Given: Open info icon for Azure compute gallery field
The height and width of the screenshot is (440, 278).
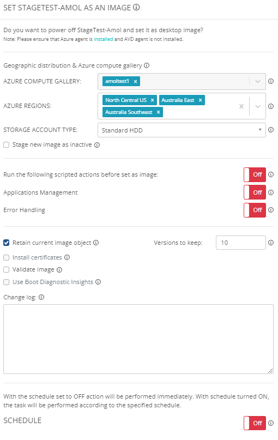Looking at the screenshot, I should coord(271,81).
